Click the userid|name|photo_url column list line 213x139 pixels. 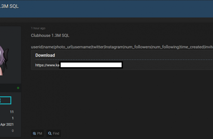[x=122, y=47]
